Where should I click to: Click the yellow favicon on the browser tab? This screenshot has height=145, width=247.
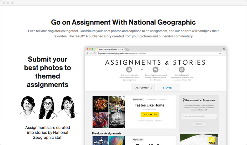(x=97, y=49)
